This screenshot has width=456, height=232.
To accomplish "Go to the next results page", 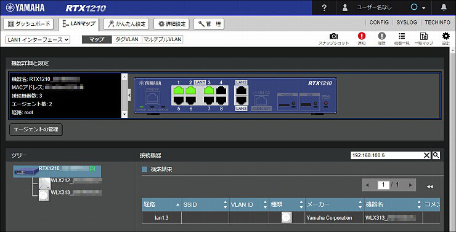I will [x=410, y=185].
